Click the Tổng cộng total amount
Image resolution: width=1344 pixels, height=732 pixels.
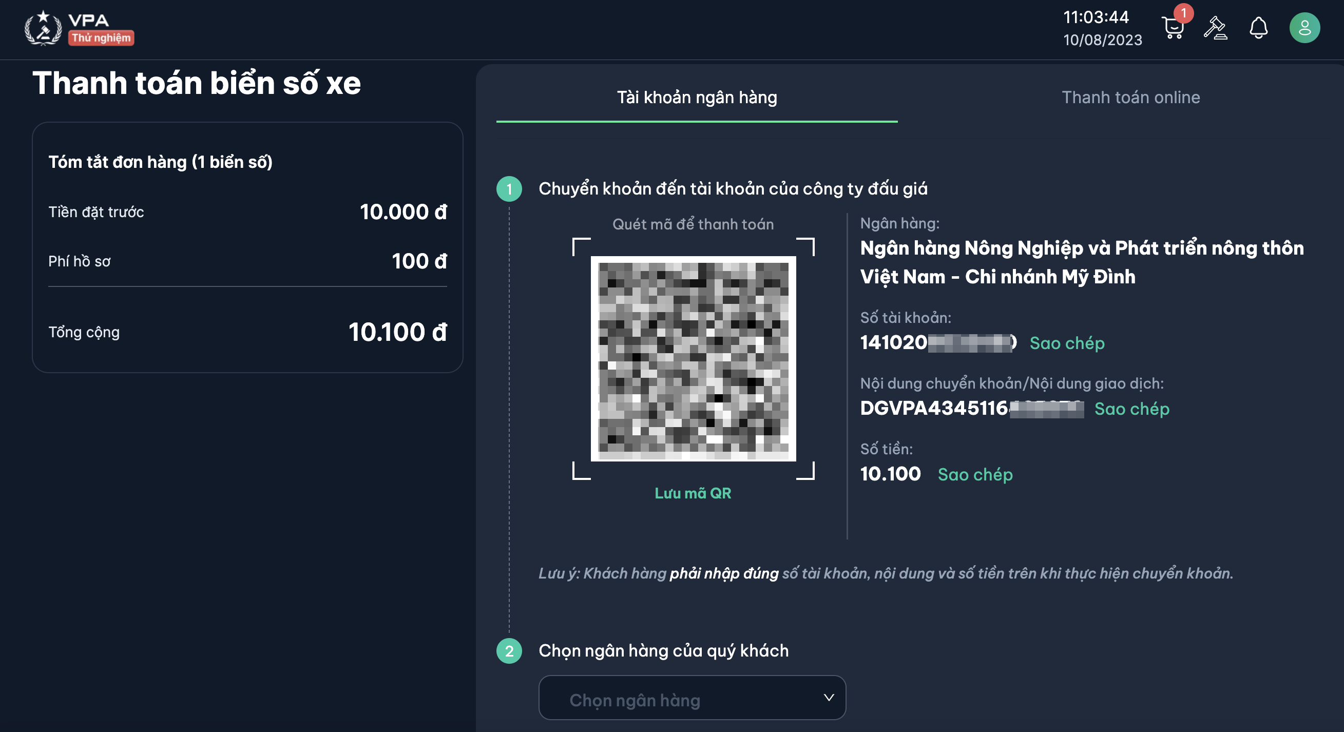(397, 332)
